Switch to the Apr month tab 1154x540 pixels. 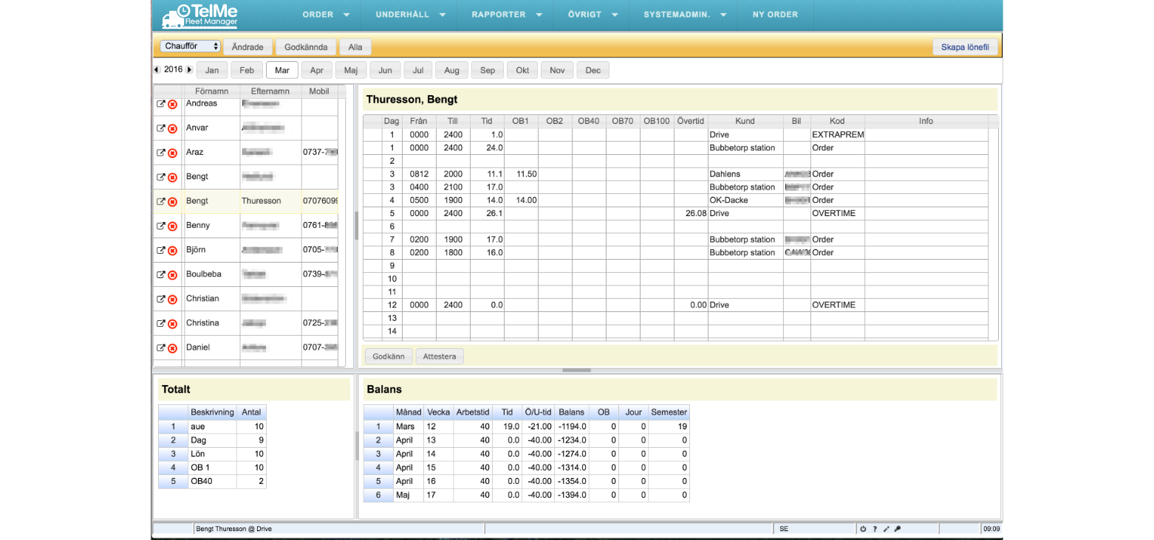316,71
